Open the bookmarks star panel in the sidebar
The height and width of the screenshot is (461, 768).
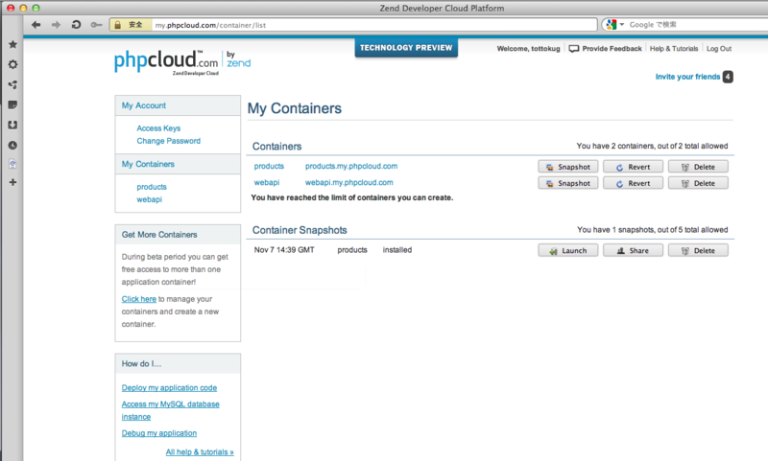coord(12,44)
